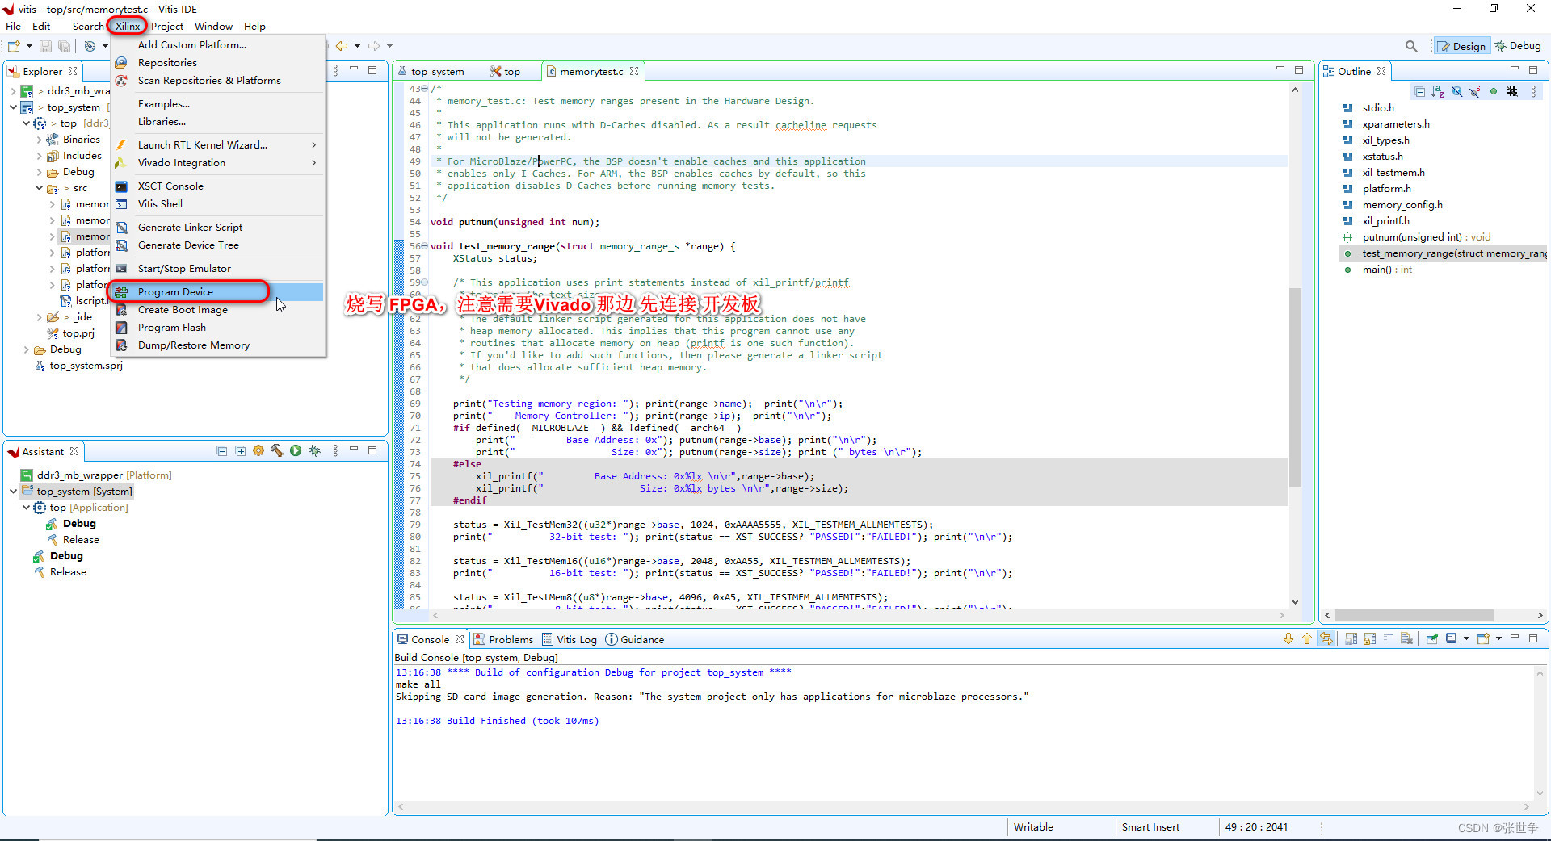
Task: Click the Debug bug icon in Assistant
Action: (x=314, y=451)
